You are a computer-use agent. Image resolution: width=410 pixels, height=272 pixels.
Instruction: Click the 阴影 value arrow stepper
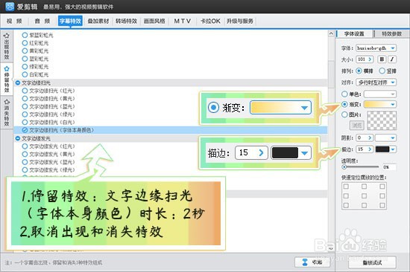coord(370,137)
